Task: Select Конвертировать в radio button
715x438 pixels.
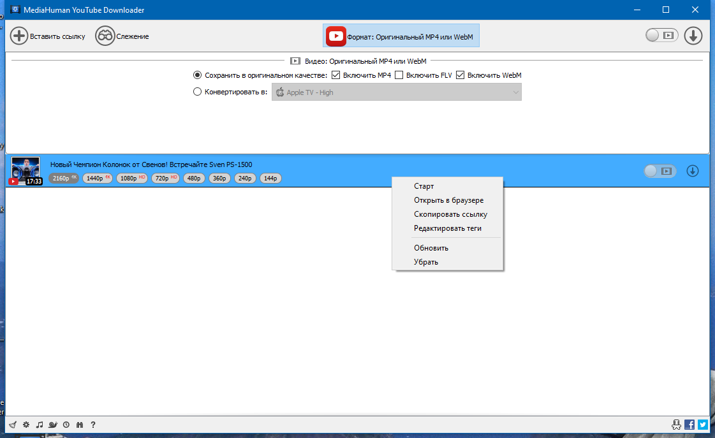Action: pyautogui.click(x=197, y=92)
